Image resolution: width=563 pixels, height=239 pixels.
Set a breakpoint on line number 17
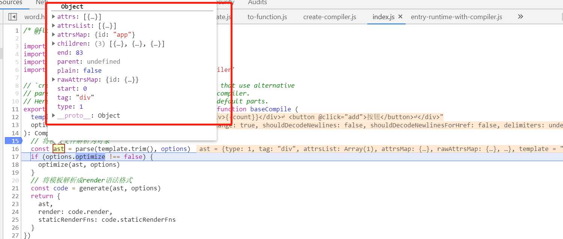(15, 157)
